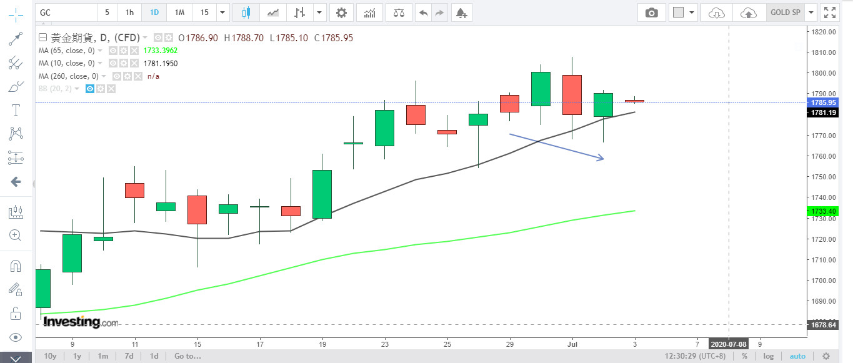853x363 pixels.
Task: Switch to the 1h interval
Action: coord(129,12)
